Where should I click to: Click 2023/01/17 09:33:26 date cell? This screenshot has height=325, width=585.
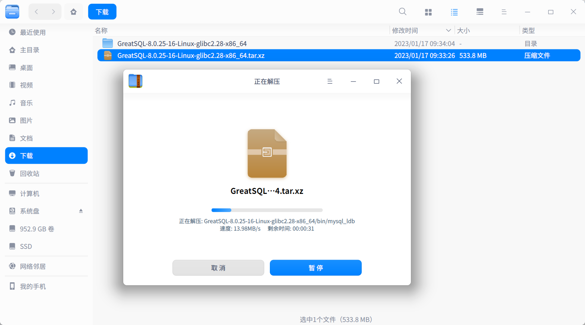point(425,56)
